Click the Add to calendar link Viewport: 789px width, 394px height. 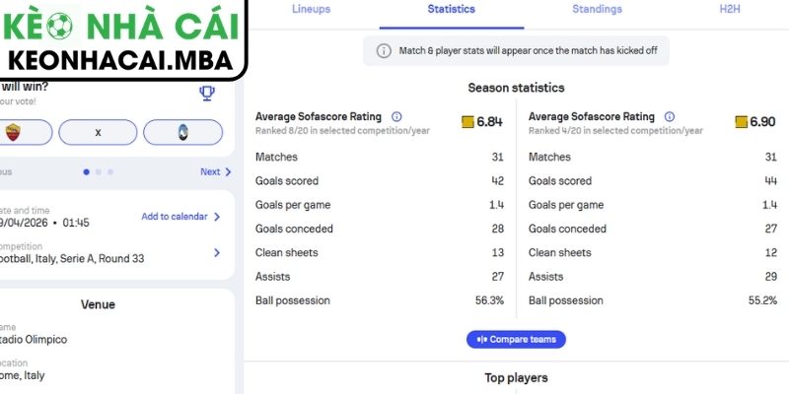(175, 217)
